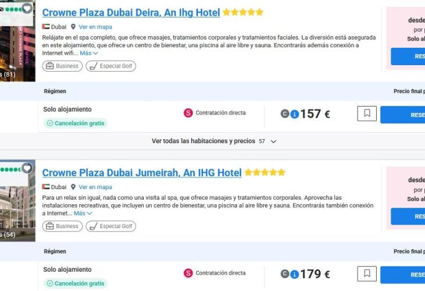Select Especial Golf tag on Jumeirah hotel
This screenshot has width=425, height=291.
click(x=111, y=226)
